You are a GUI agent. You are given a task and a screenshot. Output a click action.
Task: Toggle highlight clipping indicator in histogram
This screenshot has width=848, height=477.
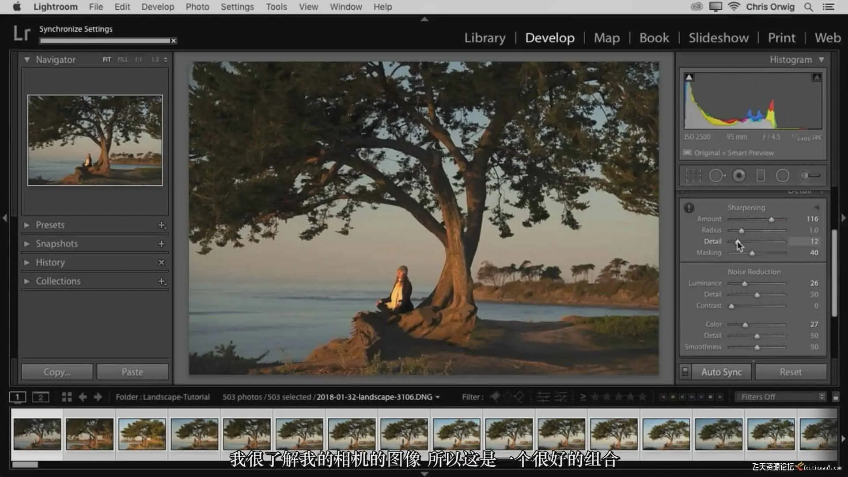(x=817, y=77)
